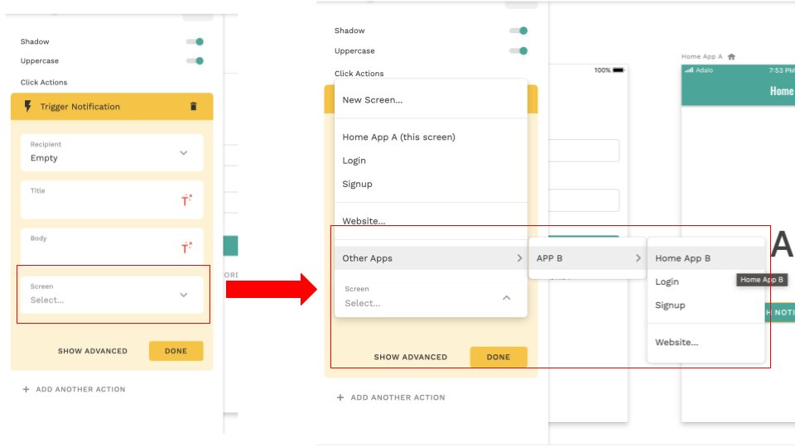Select Signup in the APP B submenu

click(x=706, y=305)
